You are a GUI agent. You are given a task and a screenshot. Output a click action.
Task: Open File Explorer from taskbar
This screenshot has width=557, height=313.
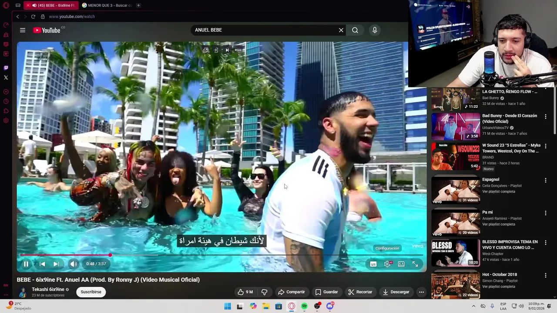(266, 306)
